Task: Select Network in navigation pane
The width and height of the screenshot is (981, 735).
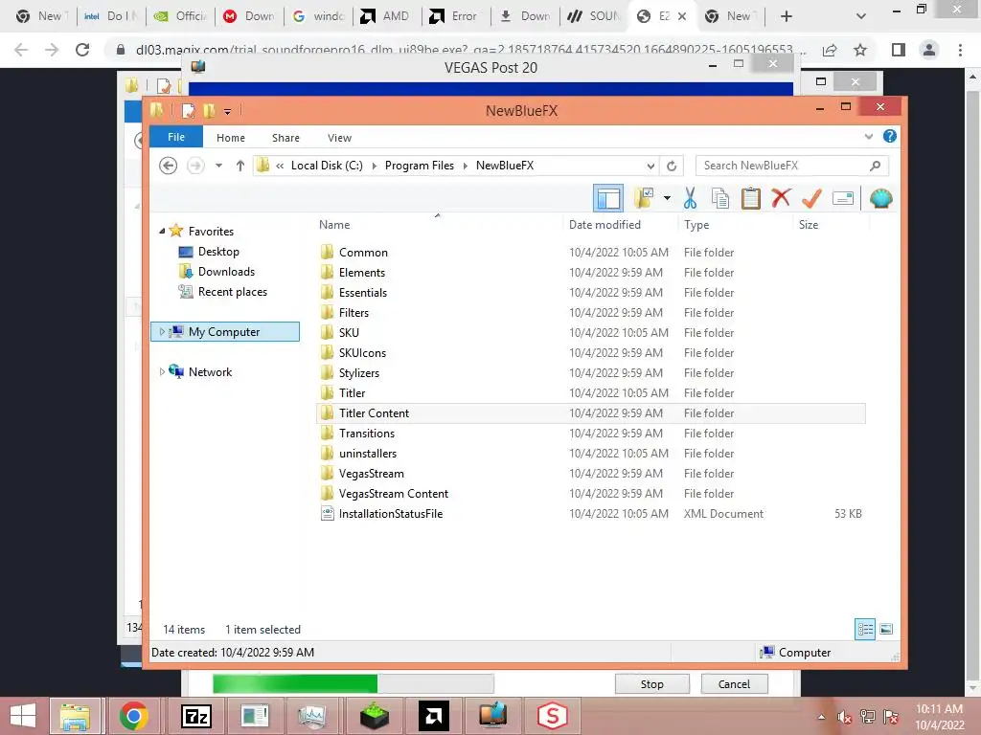Action: (x=210, y=372)
